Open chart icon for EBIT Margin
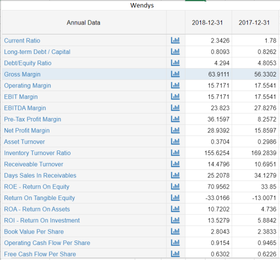Image resolution: width=280 pixels, height=260 pixels. (175, 96)
